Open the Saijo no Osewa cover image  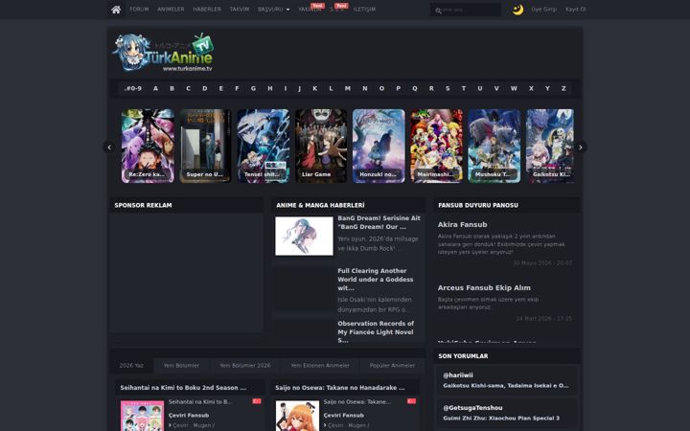pos(297,416)
